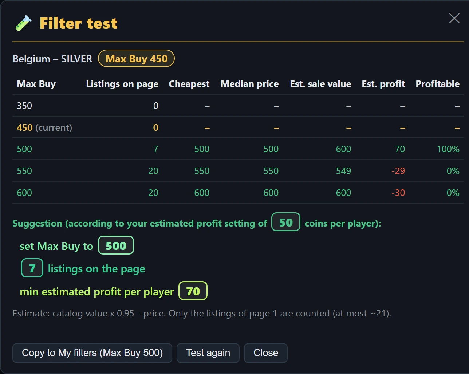
Task: Click the 0% profitable cell in 550 row
Action: click(x=453, y=171)
